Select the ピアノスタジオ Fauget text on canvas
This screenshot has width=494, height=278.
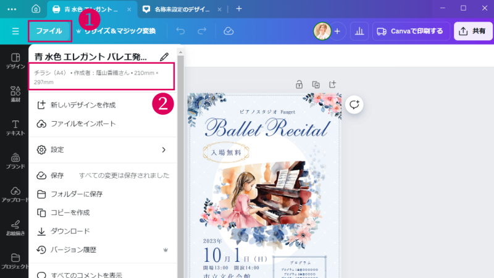[267, 112]
